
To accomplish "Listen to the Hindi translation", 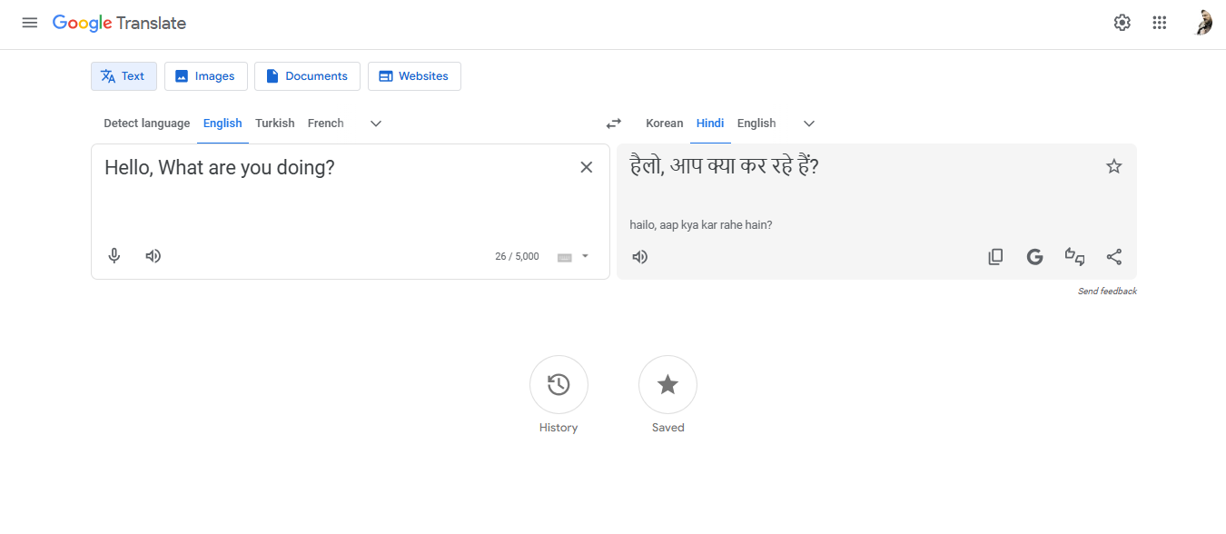I will click(640, 257).
